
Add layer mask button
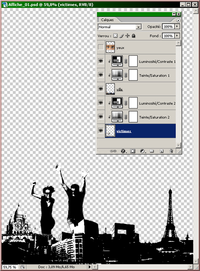(132, 151)
